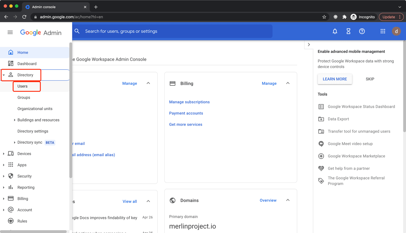406x233 pixels.
Task: Bookmark this page with the star icon
Action: pyautogui.click(x=324, y=17)
